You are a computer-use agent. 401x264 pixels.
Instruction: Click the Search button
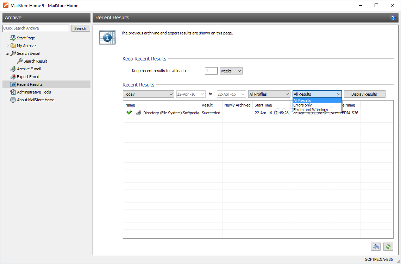[81, 28]
